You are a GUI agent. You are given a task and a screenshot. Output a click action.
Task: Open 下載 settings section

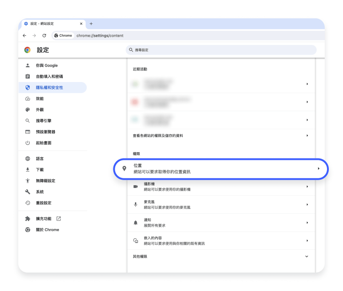(53, 170)
